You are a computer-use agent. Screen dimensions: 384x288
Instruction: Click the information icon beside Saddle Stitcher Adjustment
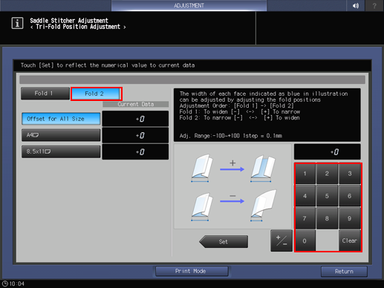(x=17, y=23)
